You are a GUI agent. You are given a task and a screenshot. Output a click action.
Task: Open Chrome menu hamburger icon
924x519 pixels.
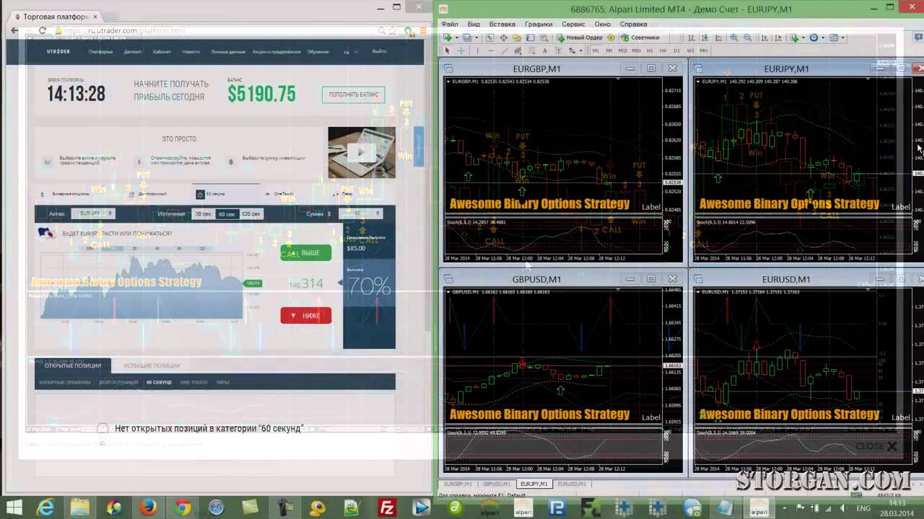coord(423,31)
